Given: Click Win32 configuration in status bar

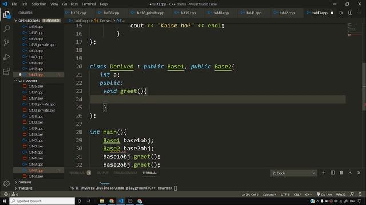Looking at the screenshot, I should (341, 194).
